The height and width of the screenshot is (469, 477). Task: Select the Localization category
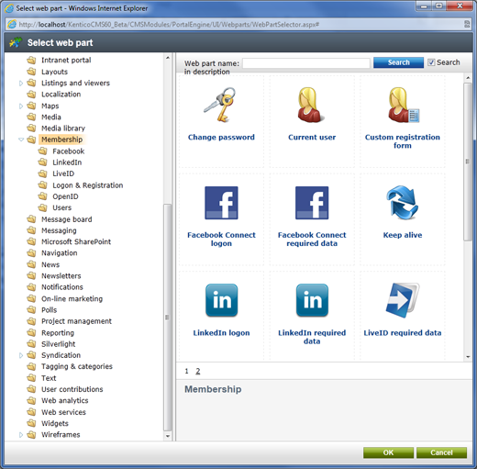pos(61,95)
